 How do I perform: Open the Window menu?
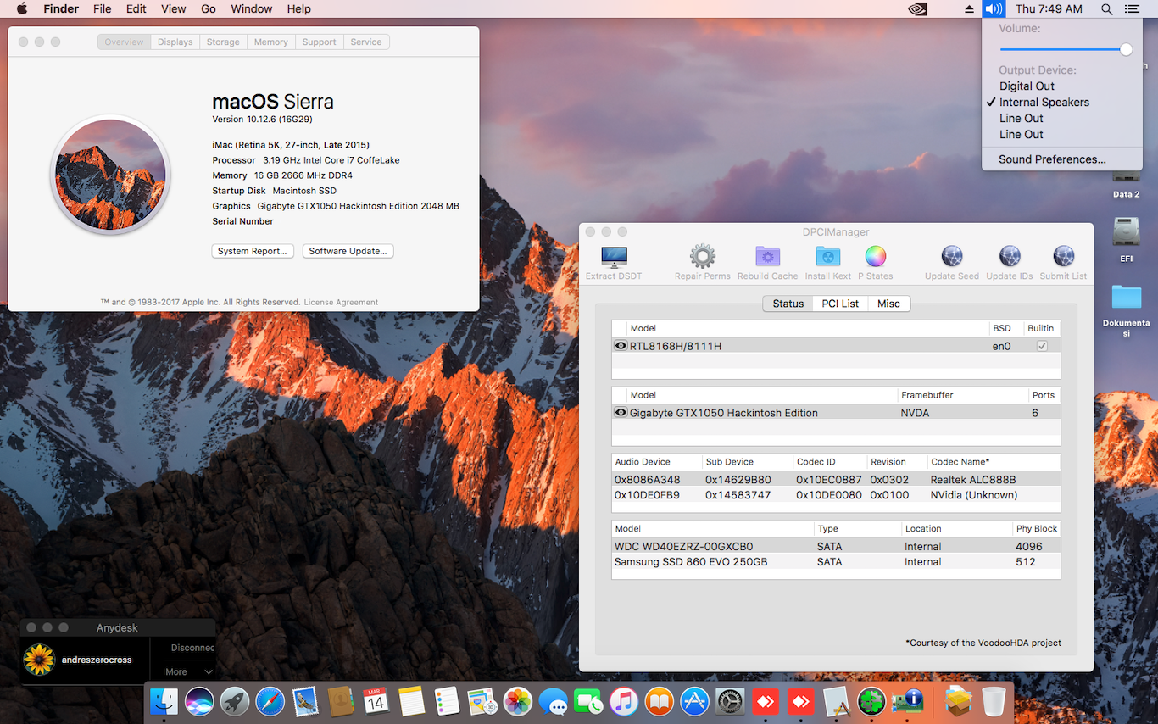(251, 8)
